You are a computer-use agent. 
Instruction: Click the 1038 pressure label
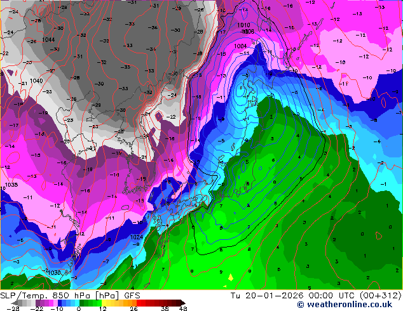(x=11, y=185)
